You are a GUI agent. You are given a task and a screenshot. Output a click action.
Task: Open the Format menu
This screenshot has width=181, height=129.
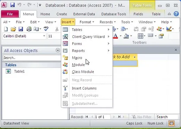point(87,22)
